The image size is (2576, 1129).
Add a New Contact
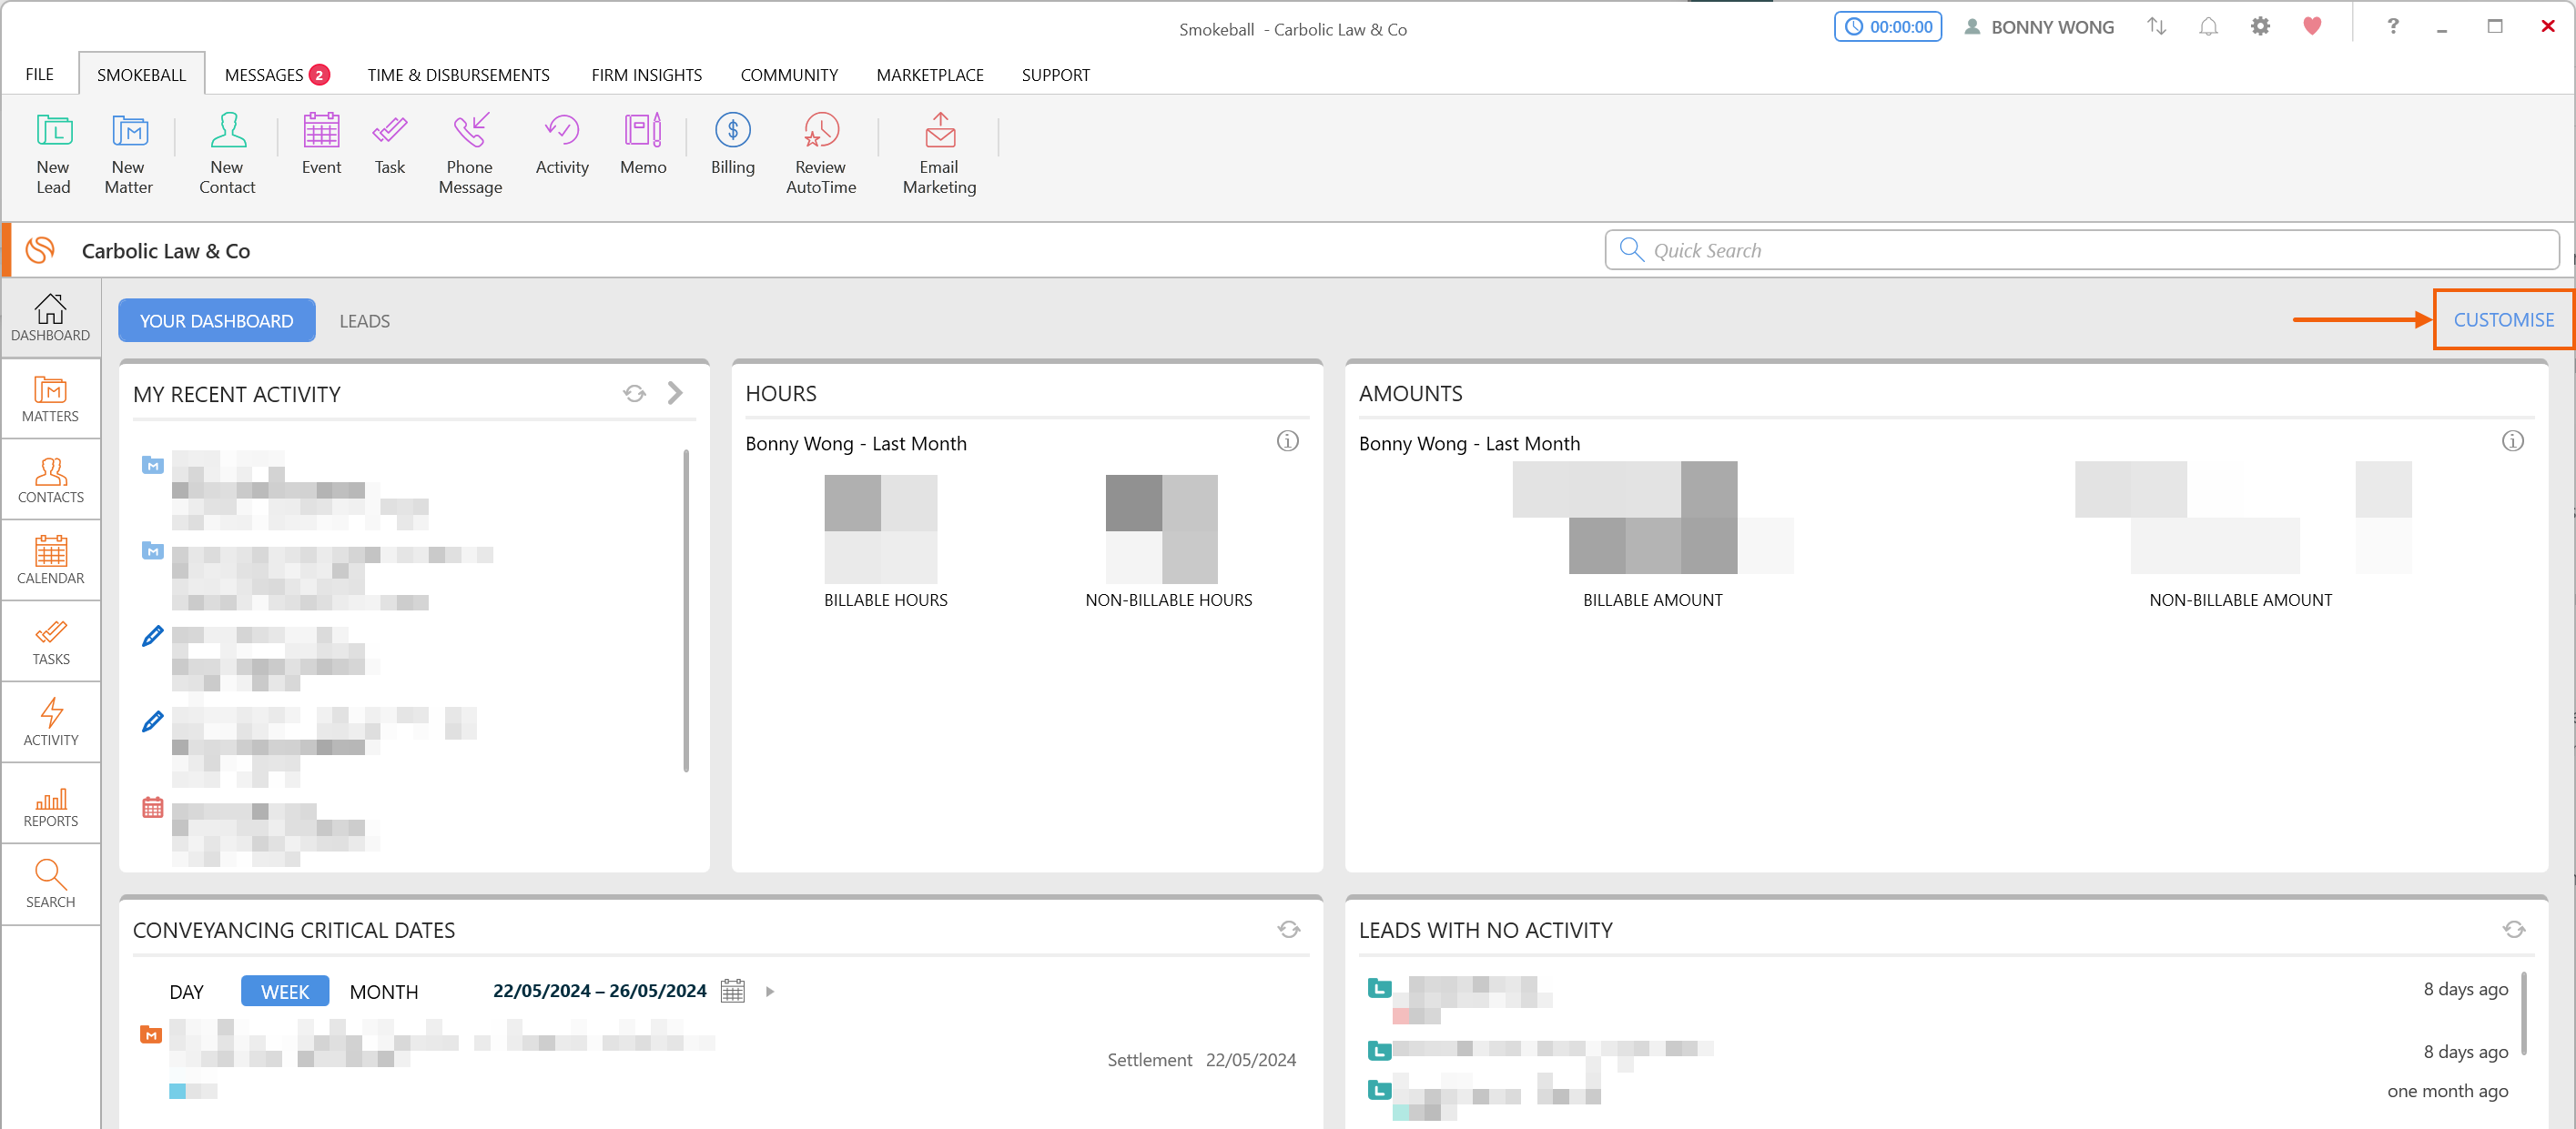(x=227, y=154)
